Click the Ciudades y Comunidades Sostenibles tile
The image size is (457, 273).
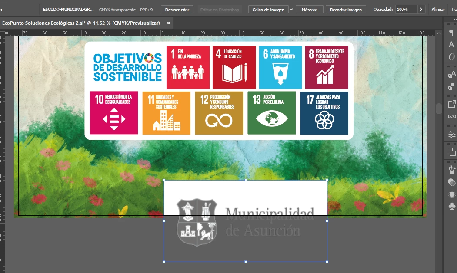(x=167, y=113)
